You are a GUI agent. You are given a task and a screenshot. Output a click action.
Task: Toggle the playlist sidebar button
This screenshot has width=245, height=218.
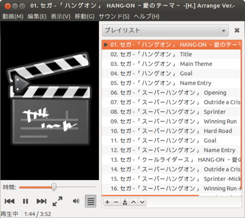click(91, 201)
